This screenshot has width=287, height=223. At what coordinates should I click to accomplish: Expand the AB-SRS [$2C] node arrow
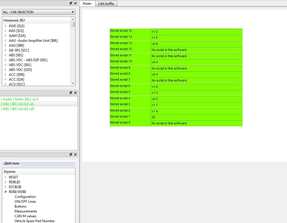(x=5, y=50)
